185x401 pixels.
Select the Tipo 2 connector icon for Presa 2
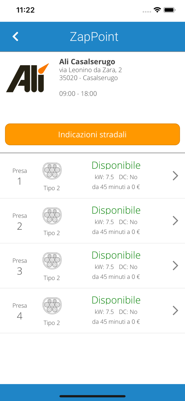[52, 215]
